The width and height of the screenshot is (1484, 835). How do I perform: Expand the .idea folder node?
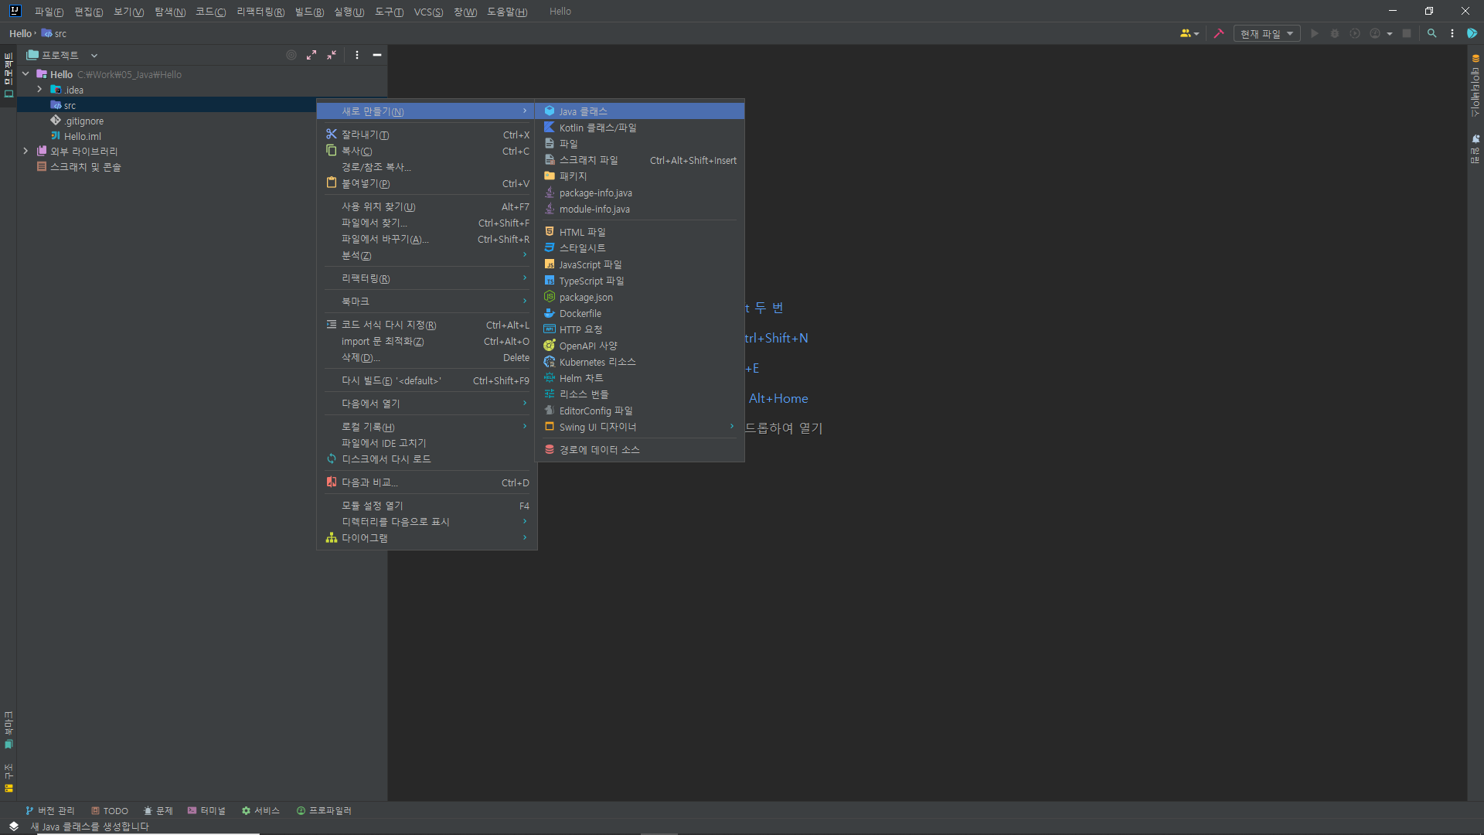[39, 90]
